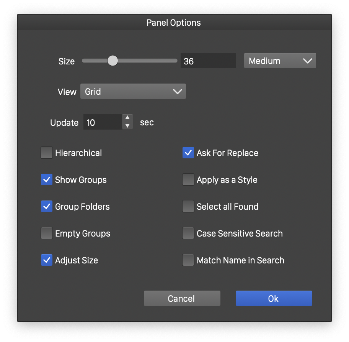Screen dimensions: 349x342
Task: Click the Panel Options title bar
Action: coord(174,23)
